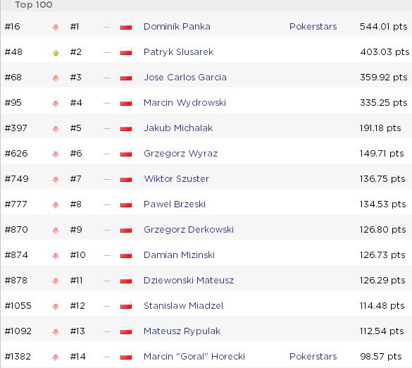This screenshot has height=368, width=412.
Task: Select the 403.03 pts score
Action: [385, 52]
